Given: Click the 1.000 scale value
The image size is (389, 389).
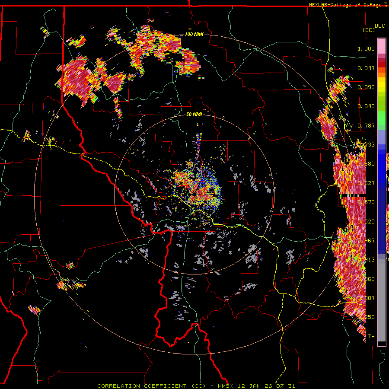Looking at the screenshot, I should (x=366, y=48).
